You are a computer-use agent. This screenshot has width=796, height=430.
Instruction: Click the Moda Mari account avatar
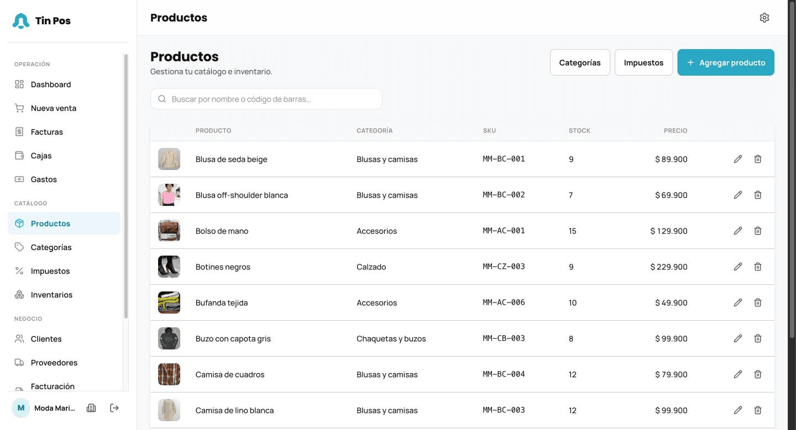[21, 408]
